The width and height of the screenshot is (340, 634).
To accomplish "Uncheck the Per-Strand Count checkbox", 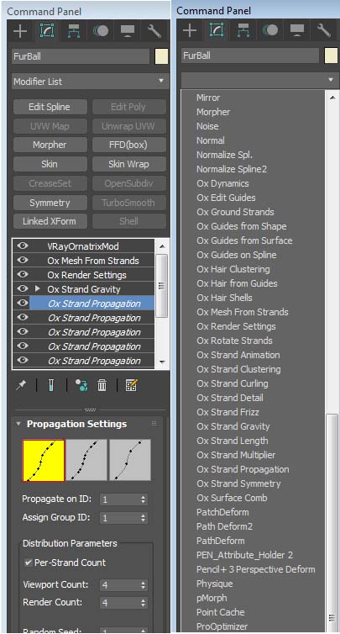I will pyautogui.click(x=29, y=563).
